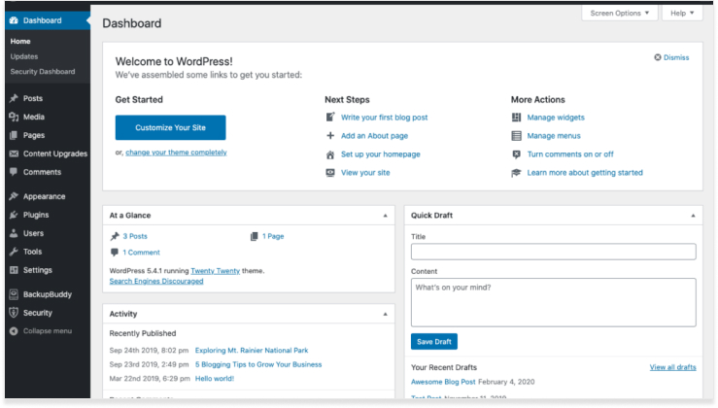
Task: Click the 3 Posts link
Action: pos(135,236)
